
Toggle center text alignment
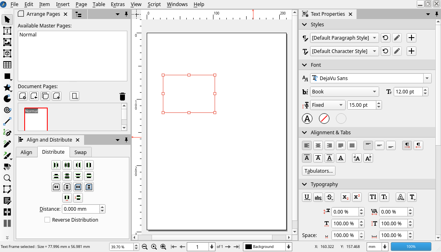(319, 145)
